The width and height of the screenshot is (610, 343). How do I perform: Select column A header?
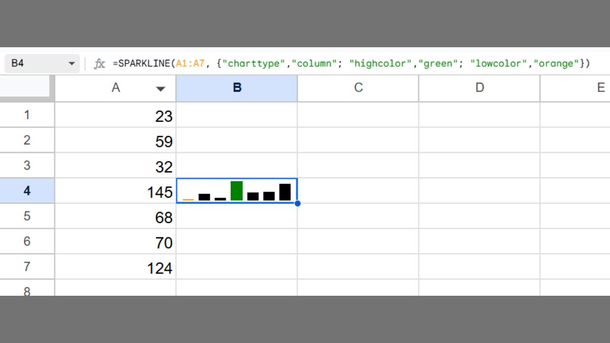[x=115, y=88]
